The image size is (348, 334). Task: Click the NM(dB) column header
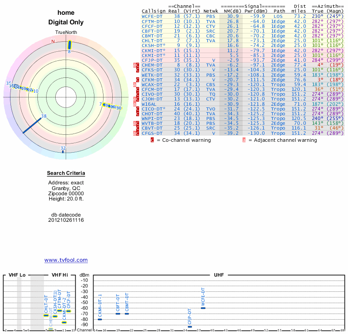[x=232, y=11]
